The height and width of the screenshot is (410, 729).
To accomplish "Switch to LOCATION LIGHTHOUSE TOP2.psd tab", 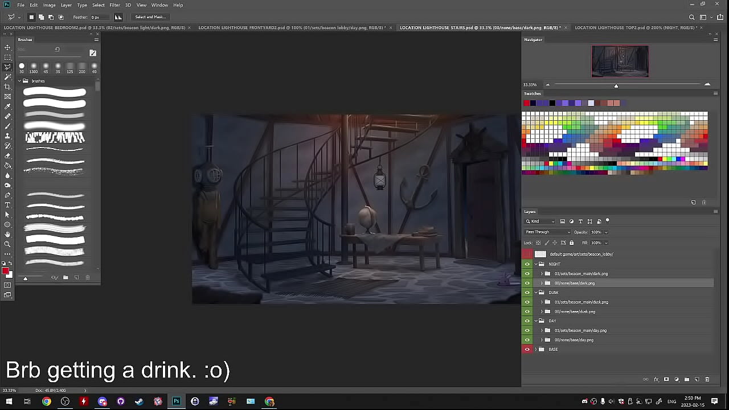I will (x=636, y=28).
